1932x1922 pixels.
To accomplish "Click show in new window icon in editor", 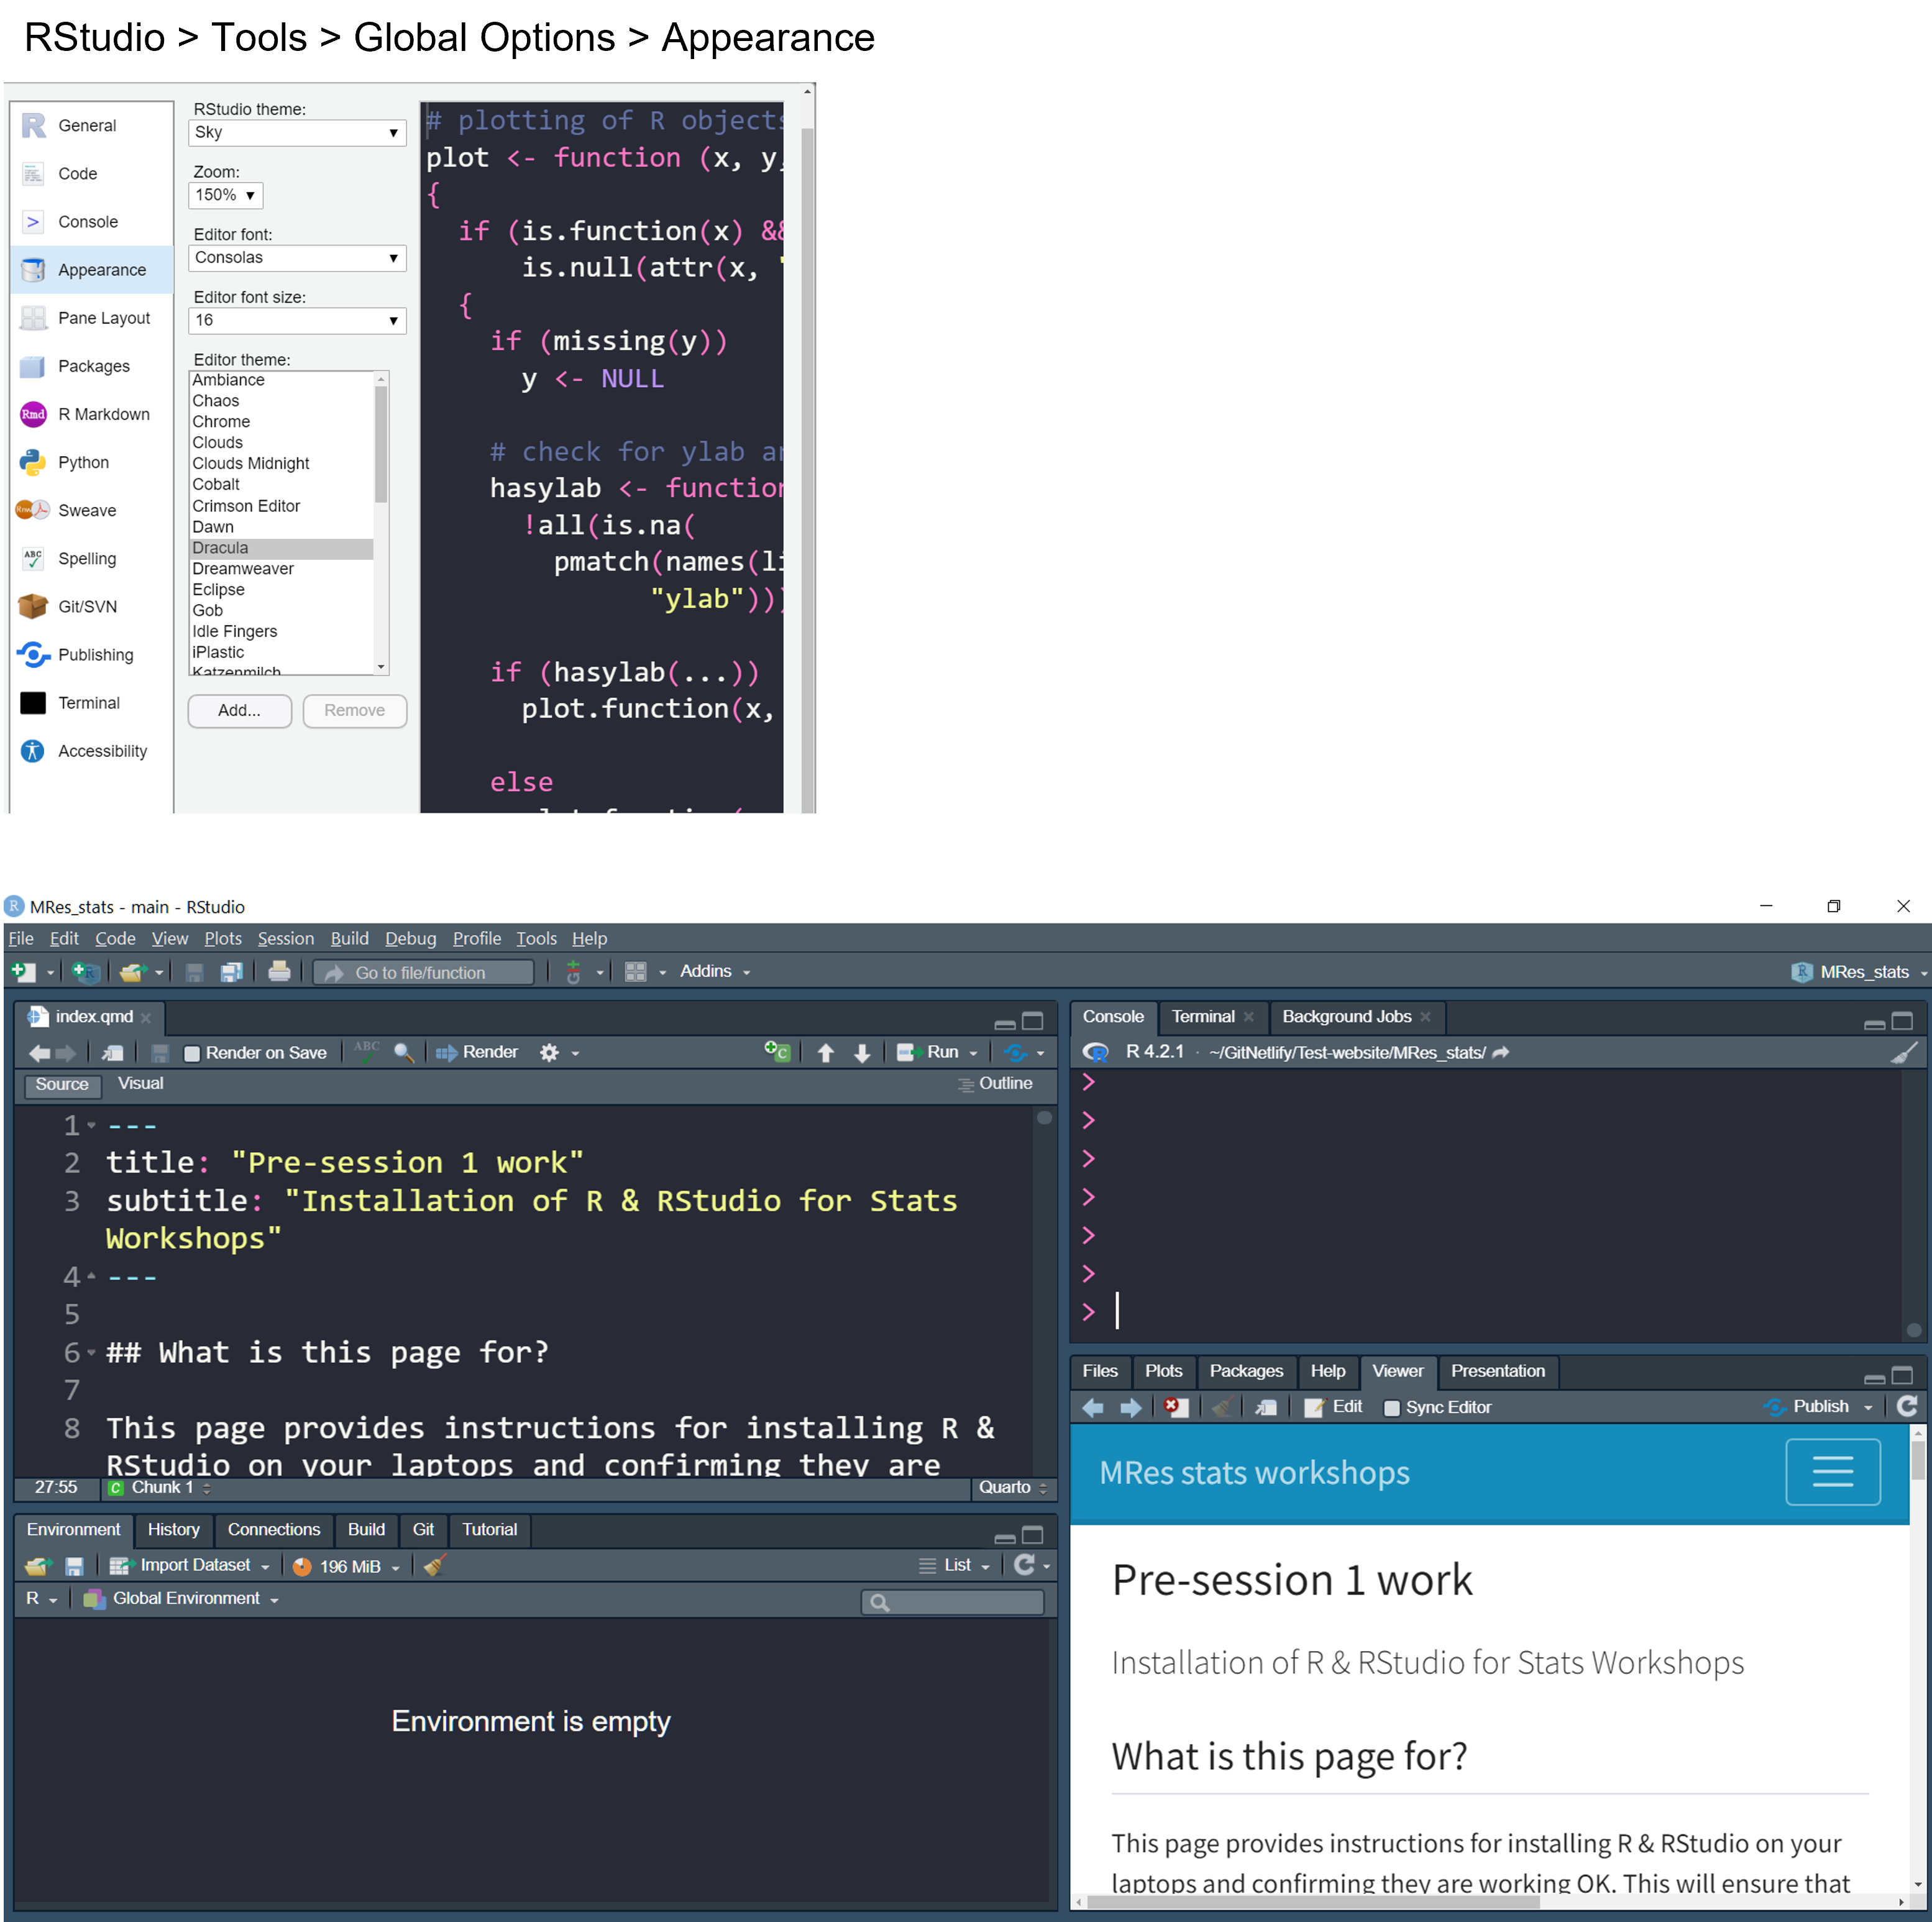I will 113,1053.
